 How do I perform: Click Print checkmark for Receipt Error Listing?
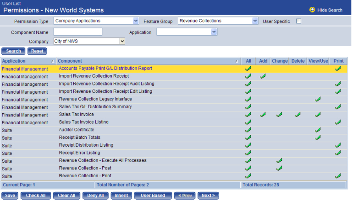(338, 153)
